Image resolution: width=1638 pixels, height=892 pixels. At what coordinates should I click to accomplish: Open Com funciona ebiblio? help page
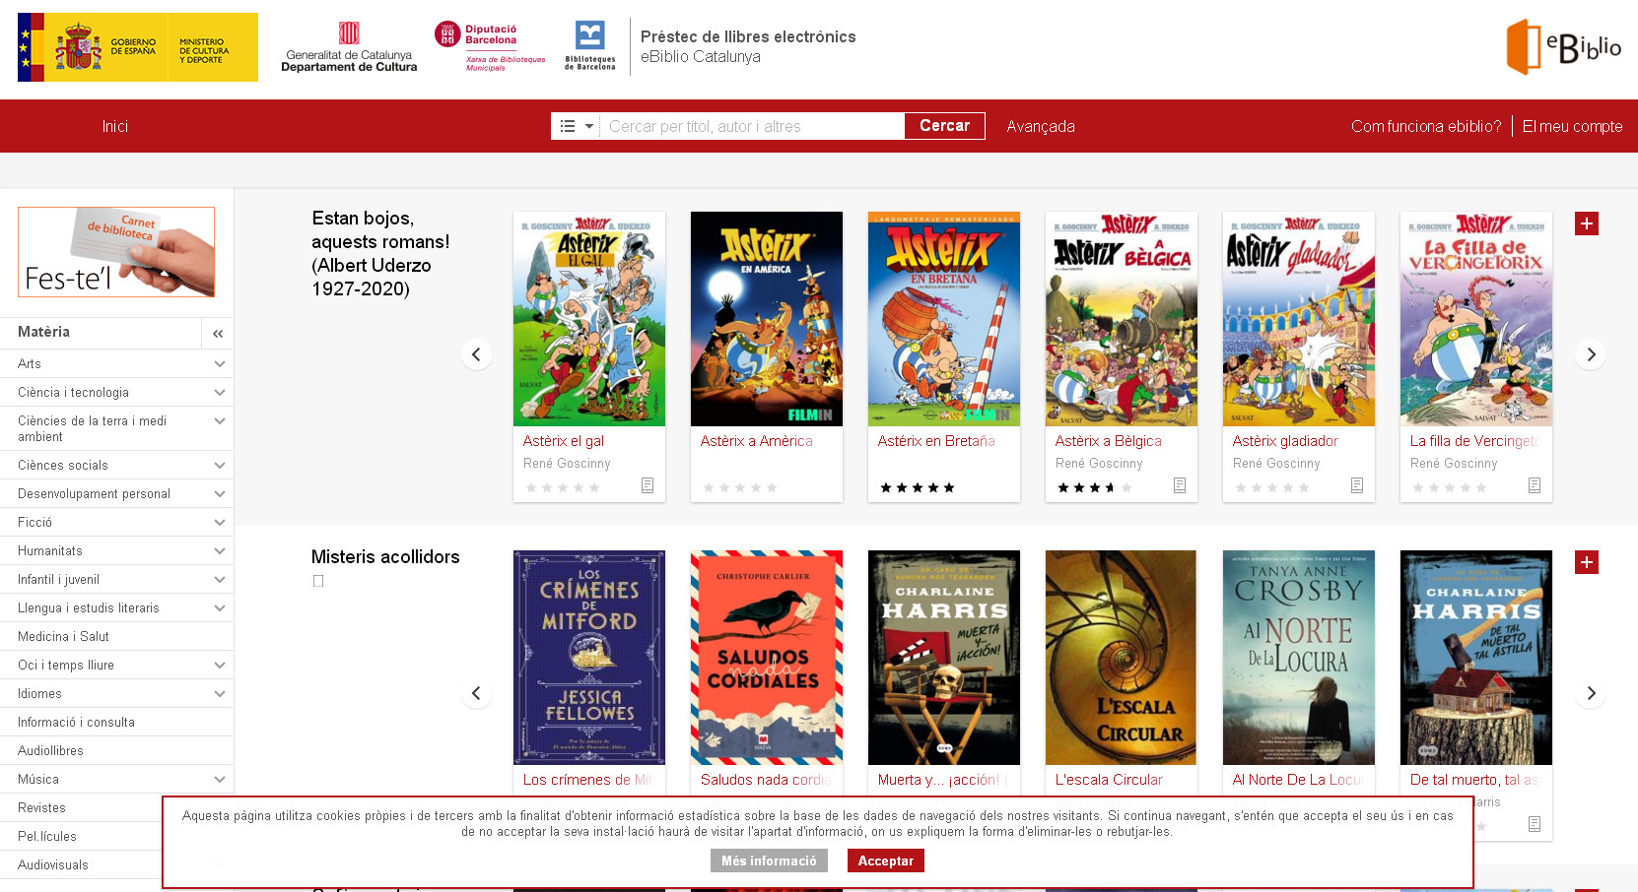pyautogui.click(x=1426, y=126)
